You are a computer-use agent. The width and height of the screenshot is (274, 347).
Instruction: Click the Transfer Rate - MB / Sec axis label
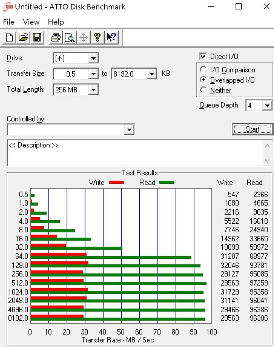pyautogui.click(x=118, y=340)
